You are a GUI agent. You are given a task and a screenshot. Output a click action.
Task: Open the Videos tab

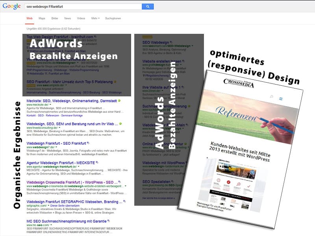81,18
